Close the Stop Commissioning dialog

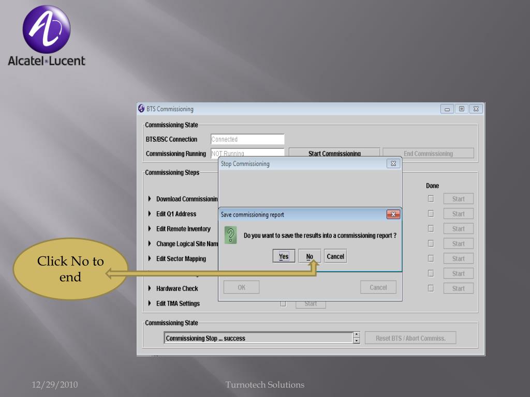pyautogui.click(x=393, y=164)
